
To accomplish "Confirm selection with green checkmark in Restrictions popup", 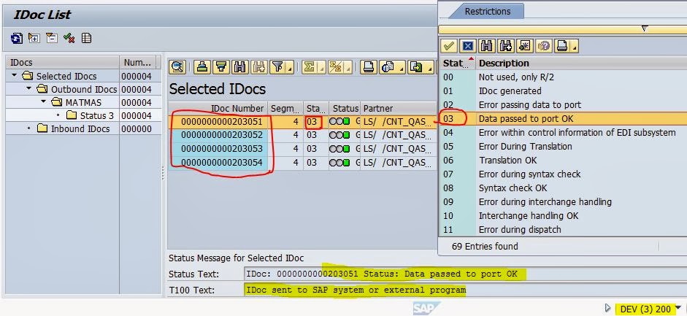I will tap(449, 45).
